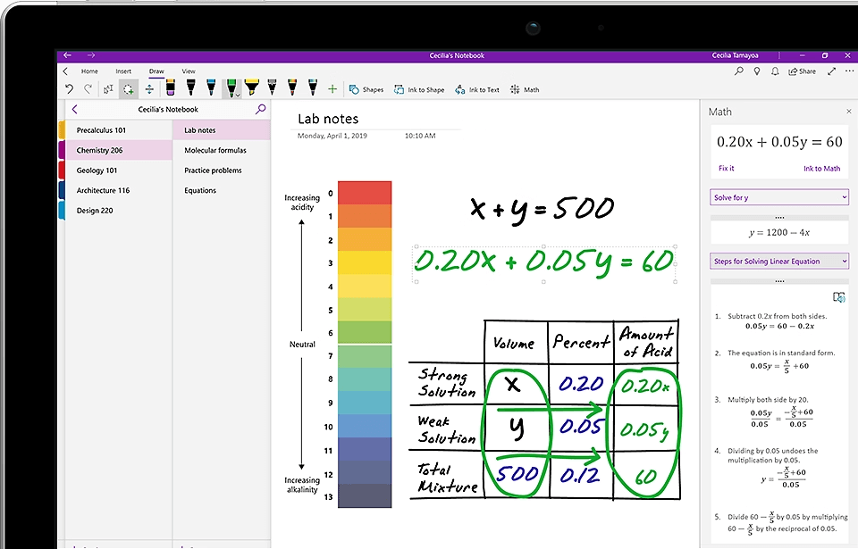This screenshot has height=549, width=858.
Task: Switch to the View tab
Action: click(x=189, y=71)
